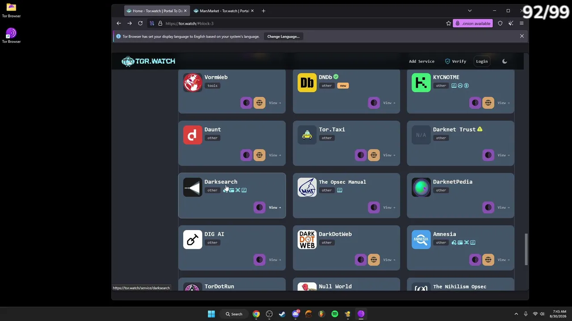This screenshot has height=321, width=572.
Task: Click the green KYCNOTME logo
Action: point(421,82)
